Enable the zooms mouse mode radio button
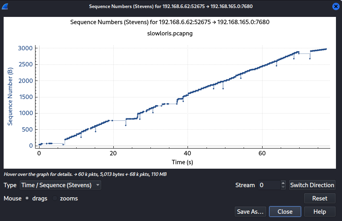The width and height of the screenshot is (342, 221). (56, 198)
